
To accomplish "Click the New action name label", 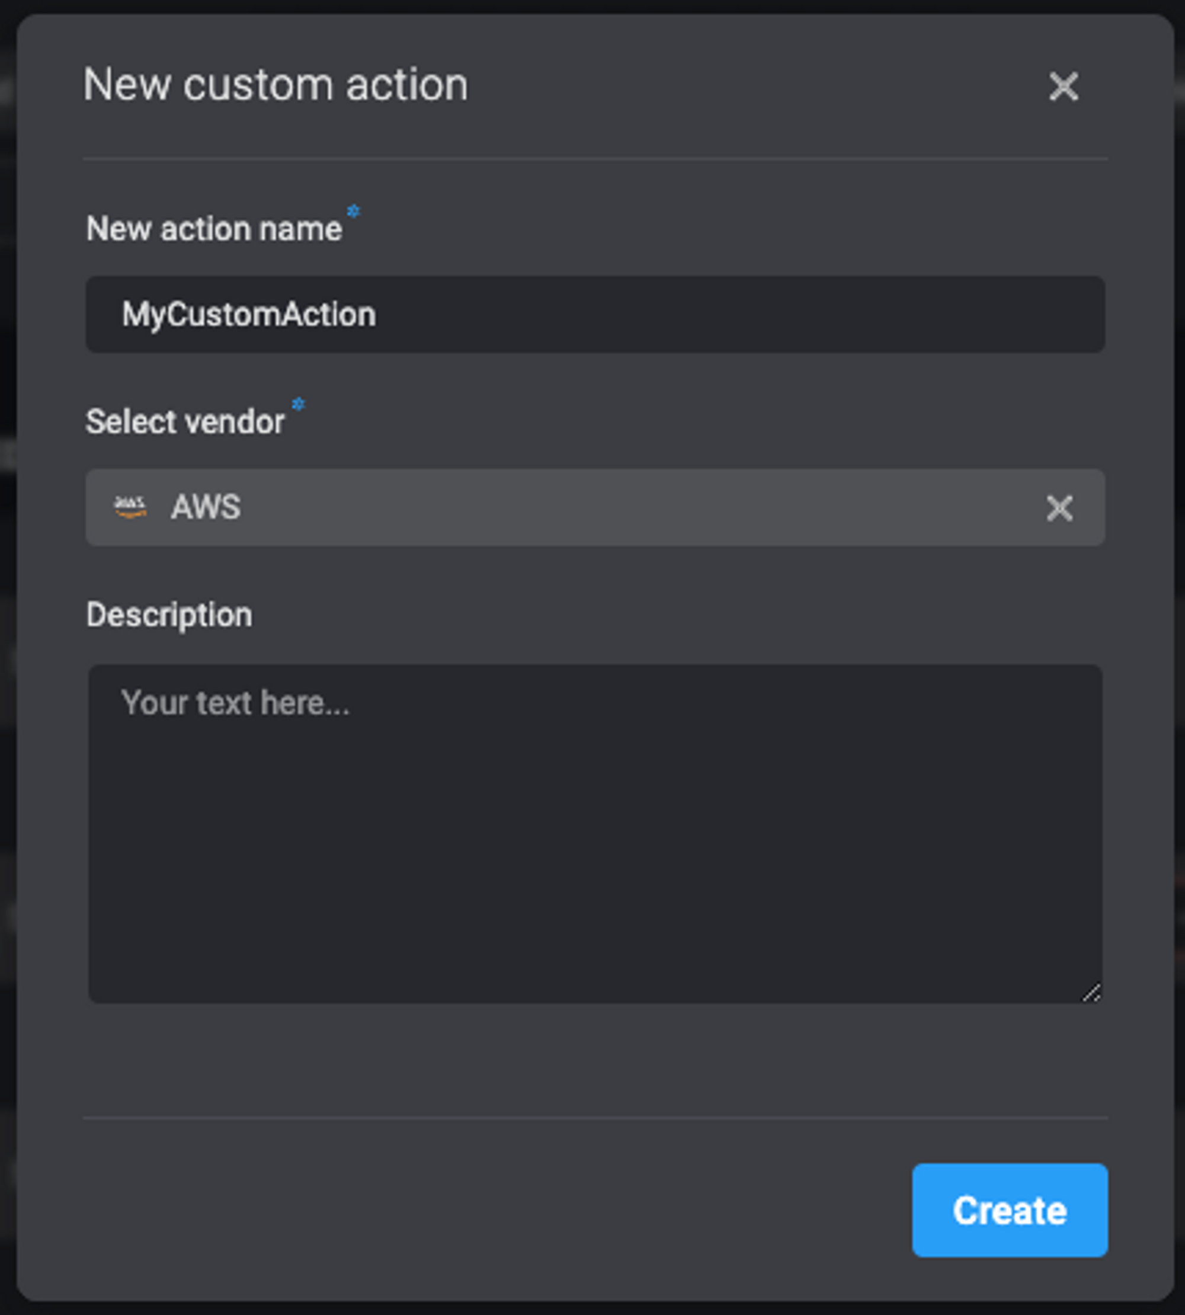I will pyautogui.click(x=214, y=229).
